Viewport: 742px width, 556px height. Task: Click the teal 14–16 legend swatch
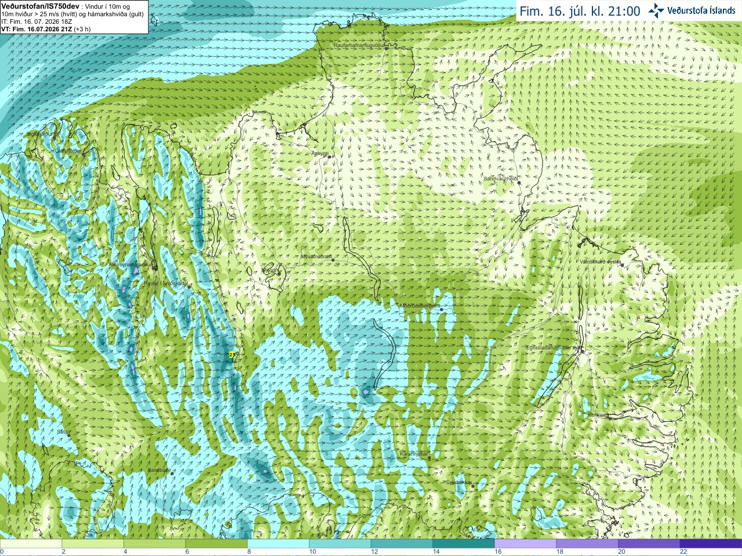(464, 544)
